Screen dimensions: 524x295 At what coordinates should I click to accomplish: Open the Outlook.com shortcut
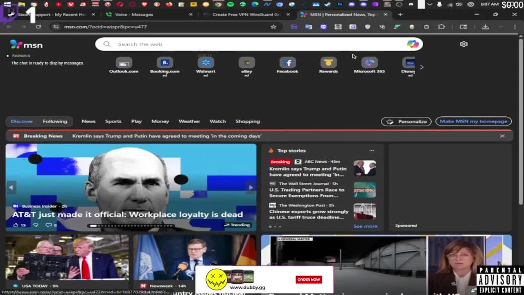tap(124, 66)
